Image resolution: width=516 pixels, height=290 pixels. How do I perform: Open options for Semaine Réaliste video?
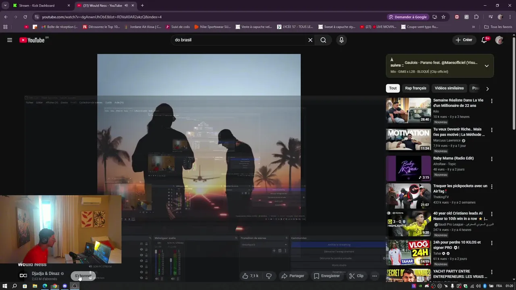coord(491,101)
